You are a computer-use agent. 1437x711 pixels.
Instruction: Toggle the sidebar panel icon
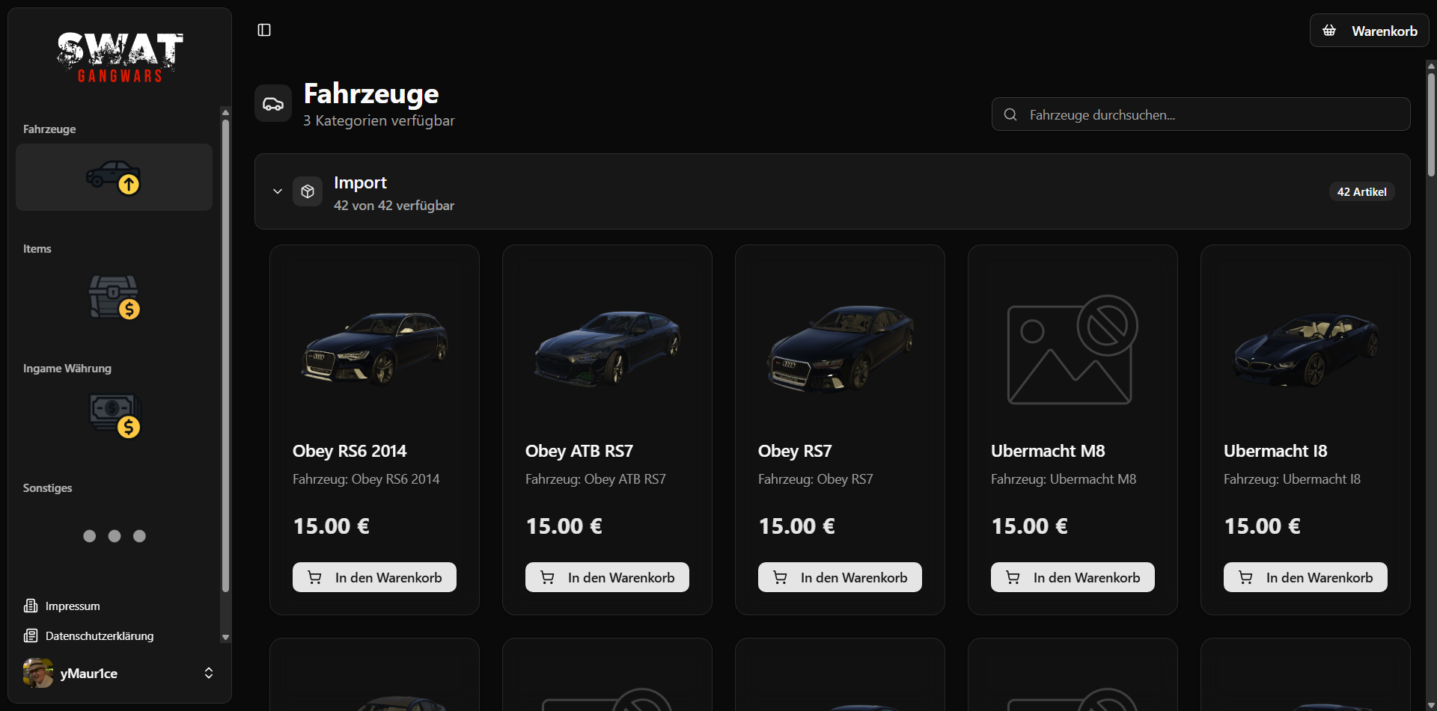[x=264, y=30]
